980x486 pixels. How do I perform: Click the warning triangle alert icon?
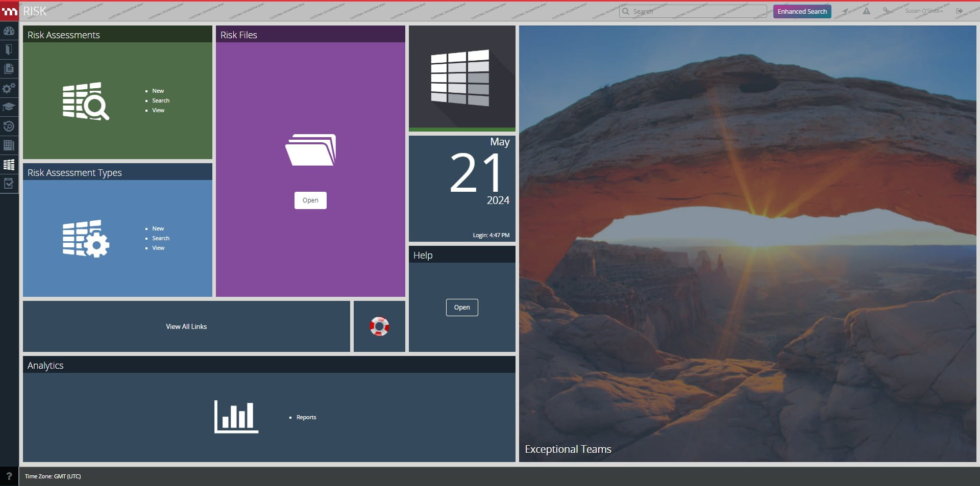(x=866, y=11)
